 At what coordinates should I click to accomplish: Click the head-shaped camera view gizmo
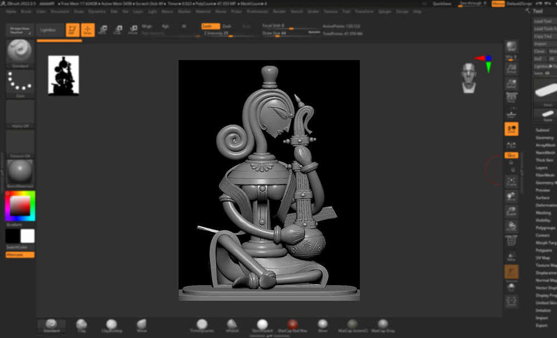point(469,78)
